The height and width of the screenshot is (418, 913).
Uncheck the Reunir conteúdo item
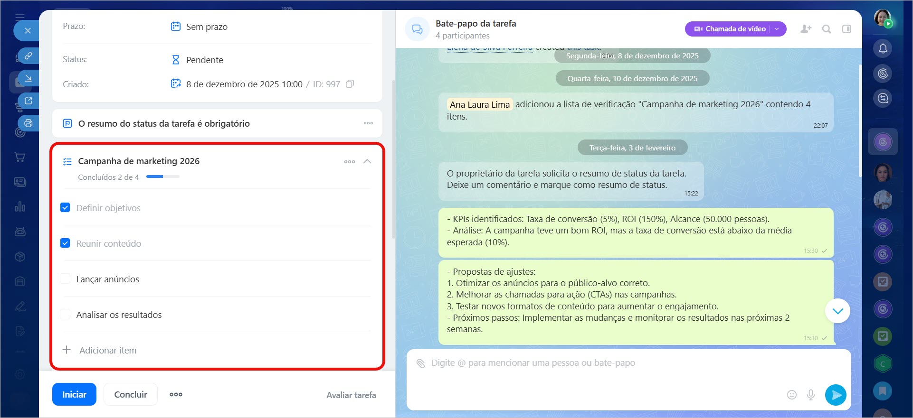point(66,243)
